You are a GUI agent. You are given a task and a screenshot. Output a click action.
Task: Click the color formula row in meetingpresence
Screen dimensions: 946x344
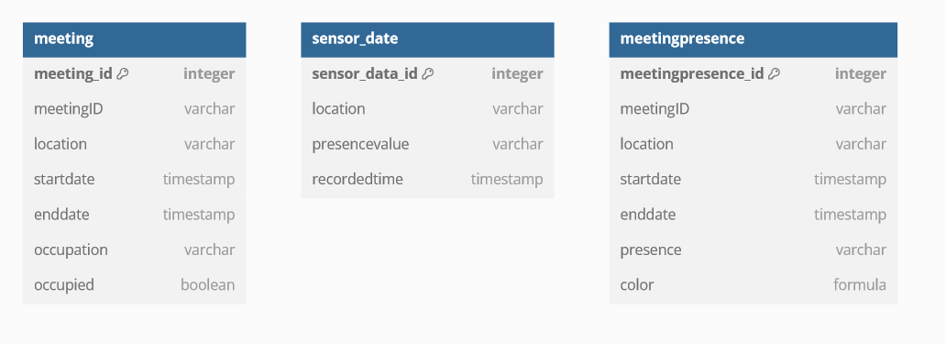tap(753, 285)
